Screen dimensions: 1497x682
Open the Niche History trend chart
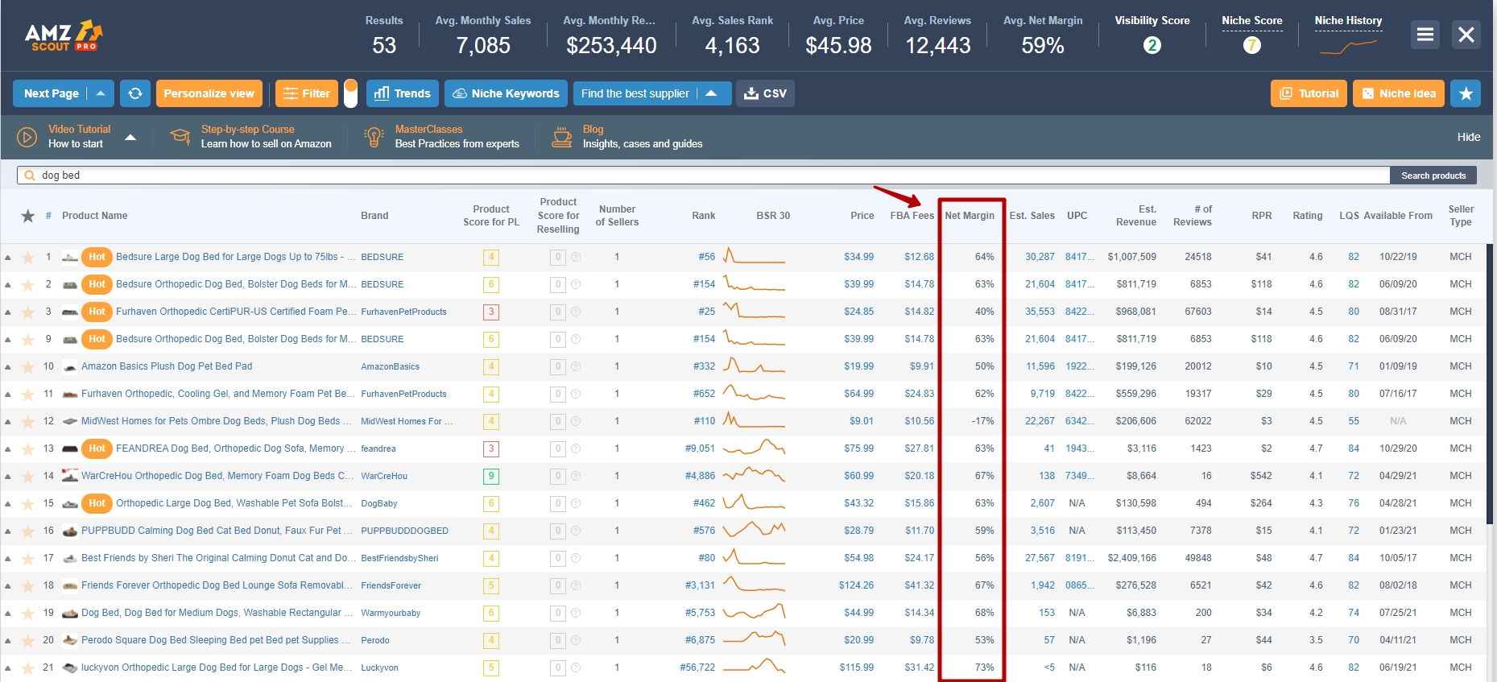(1348, 47)
